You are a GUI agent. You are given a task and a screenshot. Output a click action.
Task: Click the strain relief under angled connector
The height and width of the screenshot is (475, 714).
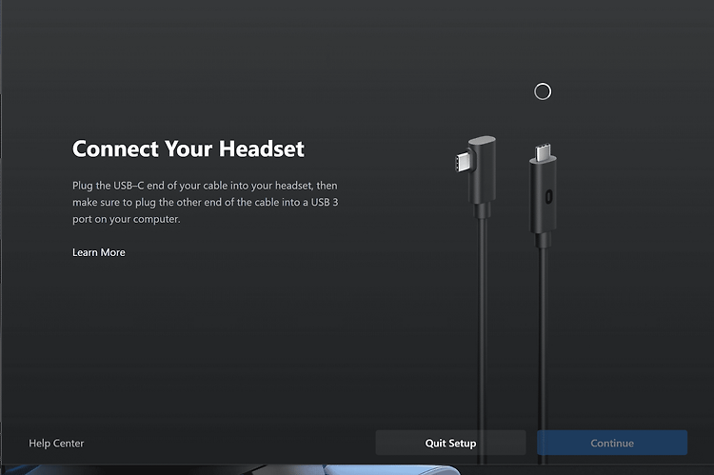(x=483, y=211)
